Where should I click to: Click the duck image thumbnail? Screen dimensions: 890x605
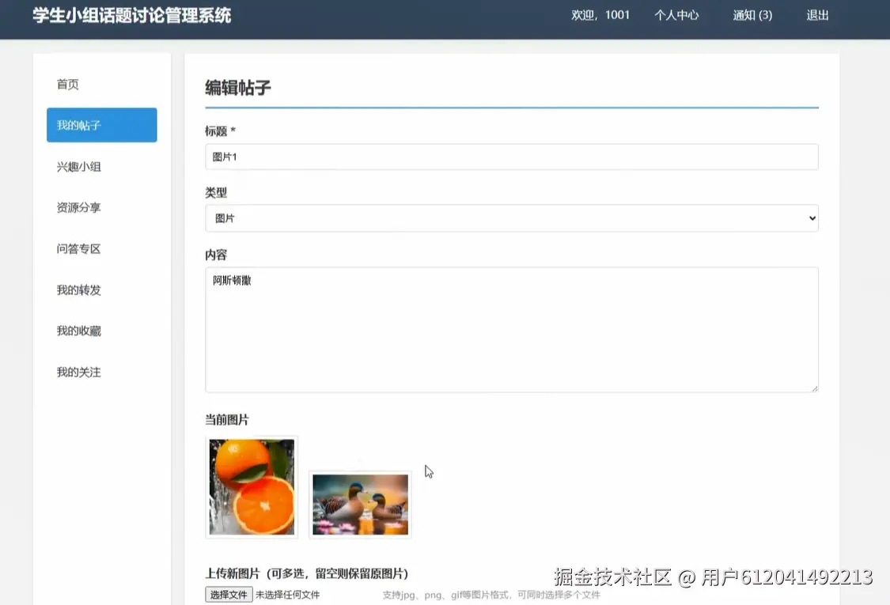(x=360, y=504)
